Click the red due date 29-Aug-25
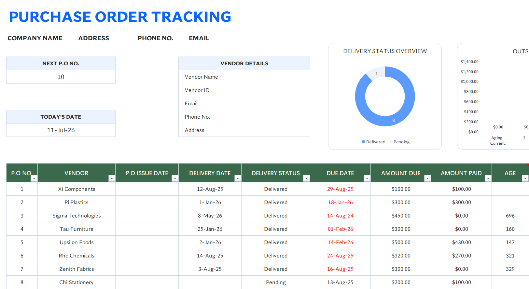Viewport: 529px width, 289px height. pyautogui.click(x=340, y=189)
